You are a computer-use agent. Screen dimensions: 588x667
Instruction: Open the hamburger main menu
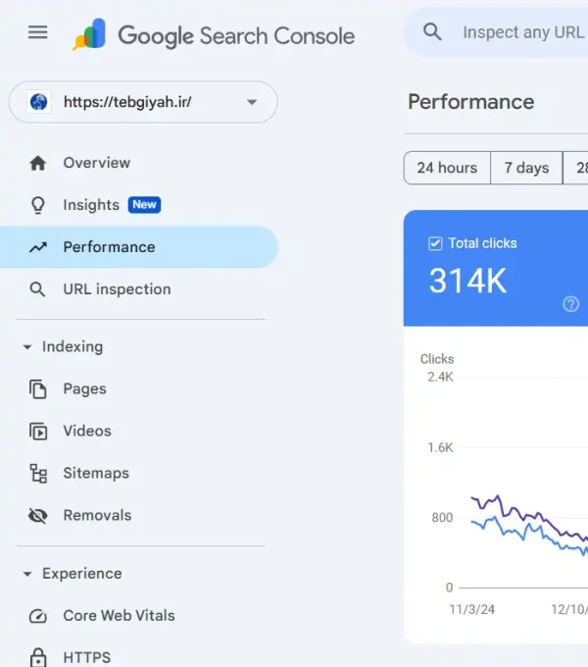pyautogui.click(x=37, y=32)
